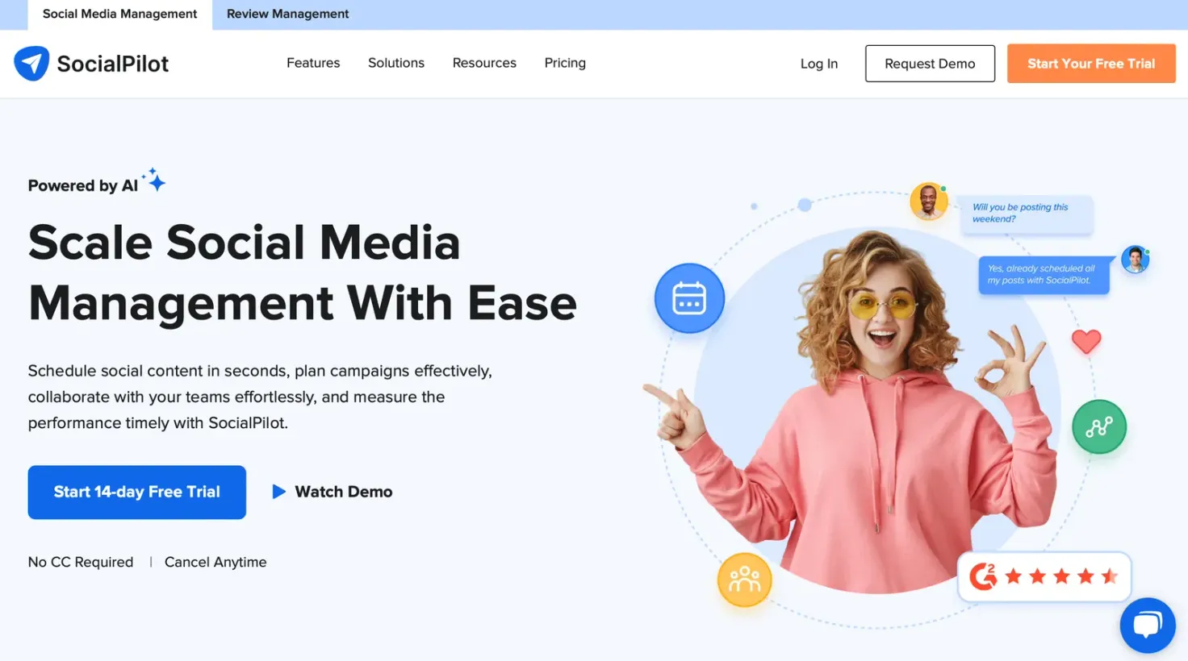This screenshot has height=661, width=1188.
Task: Click the "Will you be posting this weekend?" bubble
Action: tap(1027, 214)
